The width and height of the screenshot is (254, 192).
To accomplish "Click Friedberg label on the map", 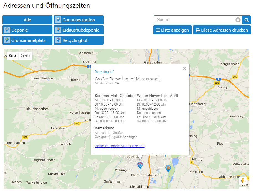I will (x=197, y=104).
